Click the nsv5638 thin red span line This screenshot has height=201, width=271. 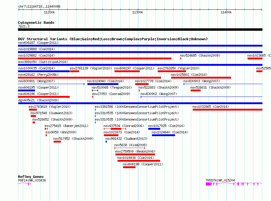(x=130, y=148)
